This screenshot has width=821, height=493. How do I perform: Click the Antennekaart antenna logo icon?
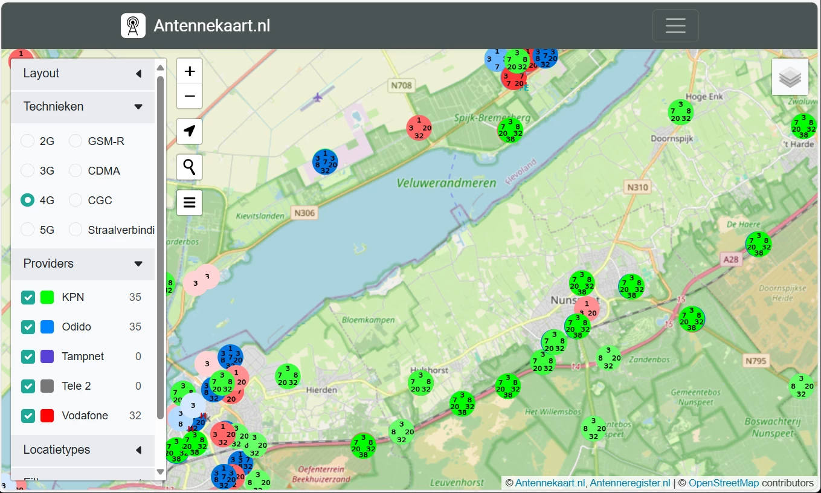133,26
